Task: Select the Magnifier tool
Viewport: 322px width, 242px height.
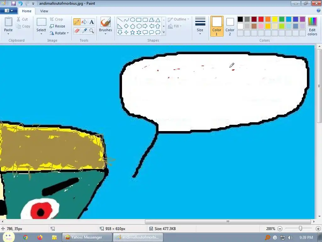Action: pyautogui.click(x=92, y=31)
